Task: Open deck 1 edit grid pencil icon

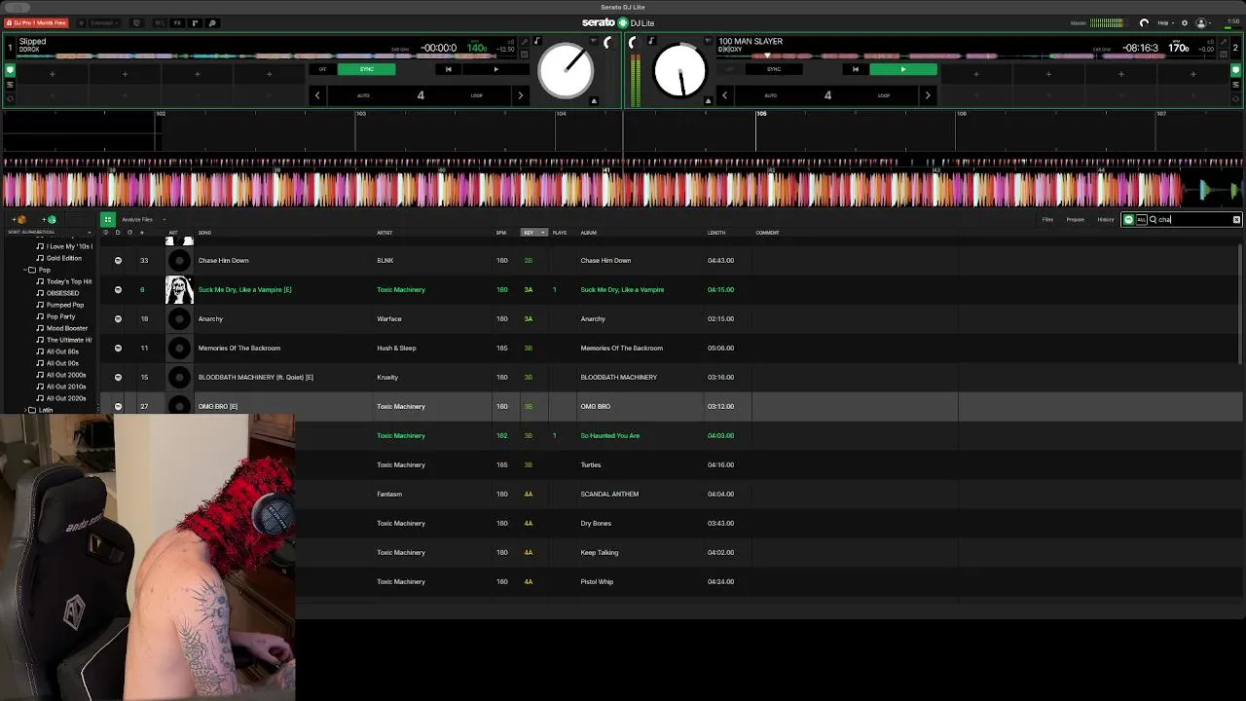Action: point(524,42)
